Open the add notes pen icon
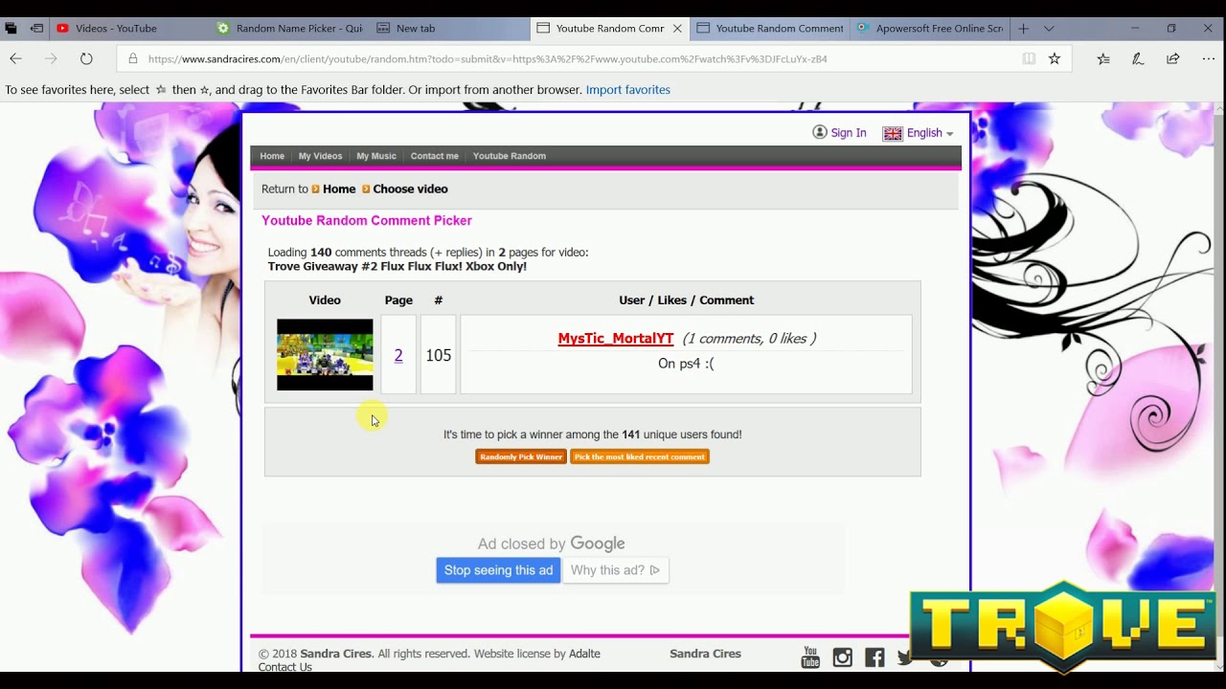Screen dimensions: 1226x689 click(1138, 58)
